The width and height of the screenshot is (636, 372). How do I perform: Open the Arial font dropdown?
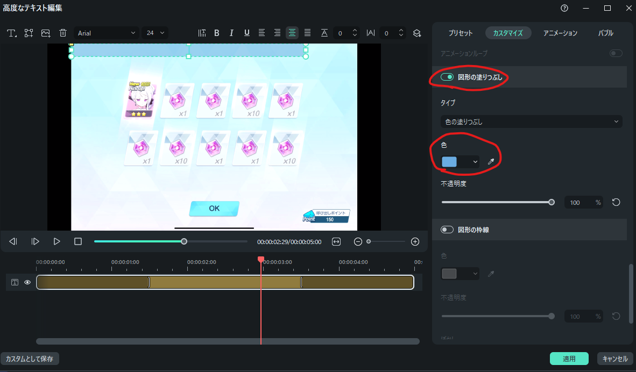[106, 33]
